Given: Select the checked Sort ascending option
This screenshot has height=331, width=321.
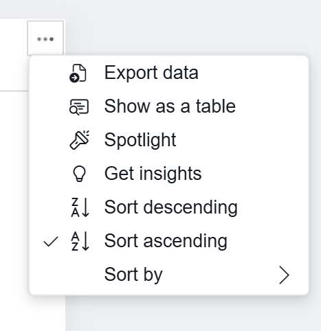Looking at the screenshot, I should (169, 241).
